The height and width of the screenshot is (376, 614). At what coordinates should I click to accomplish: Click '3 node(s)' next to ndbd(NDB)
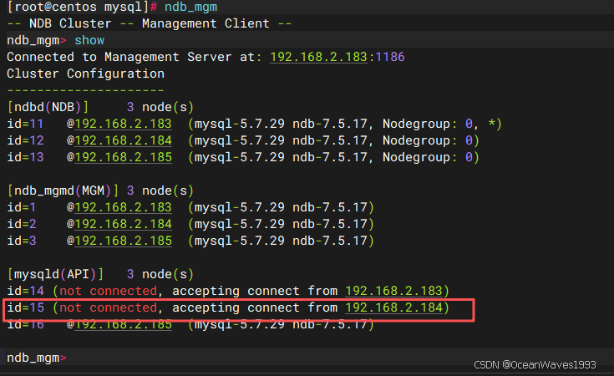tap(160, 107)
